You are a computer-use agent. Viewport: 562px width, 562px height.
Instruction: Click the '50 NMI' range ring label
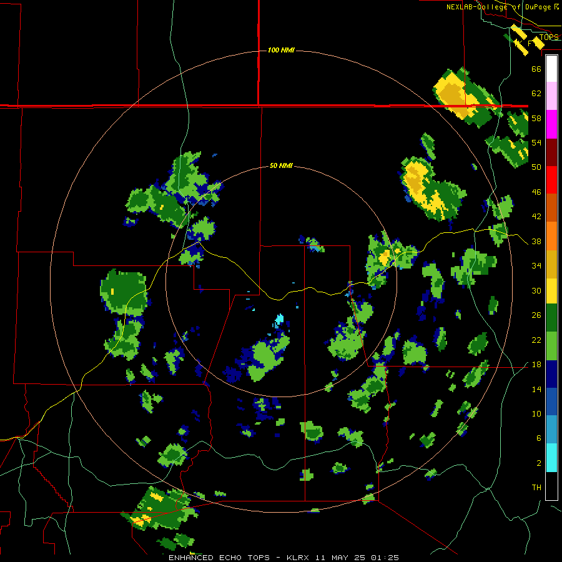coord(281,165)
